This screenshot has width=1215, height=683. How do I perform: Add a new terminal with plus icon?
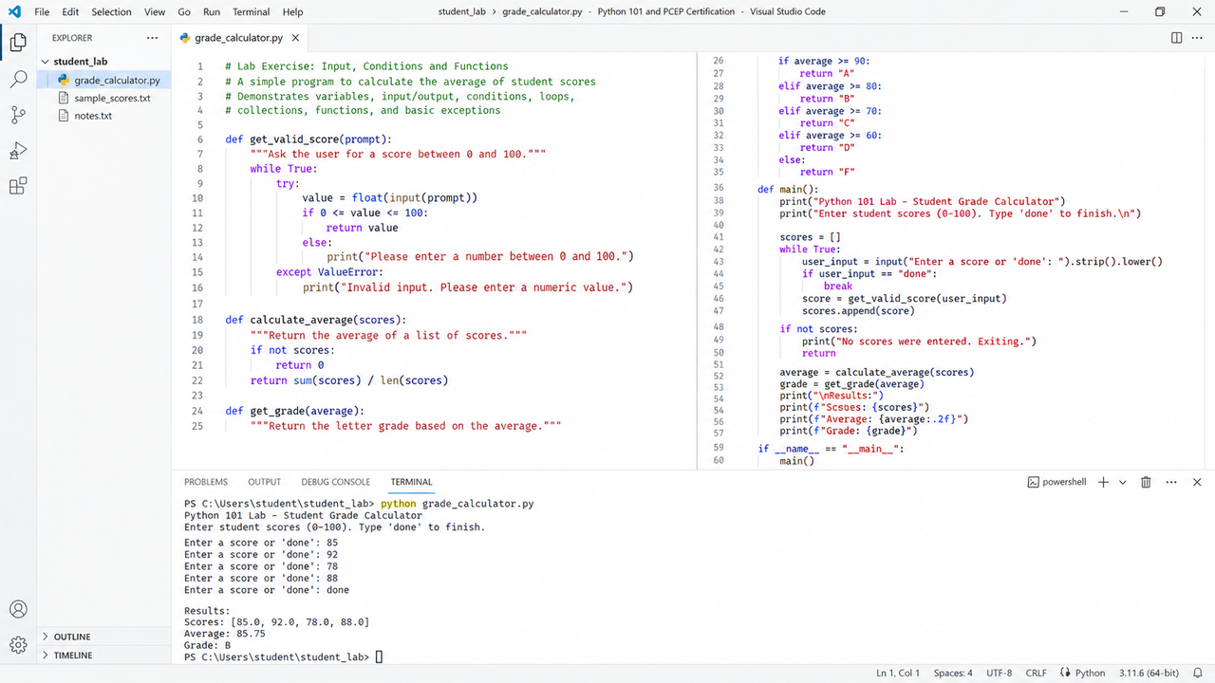(x=1103, y=482)
